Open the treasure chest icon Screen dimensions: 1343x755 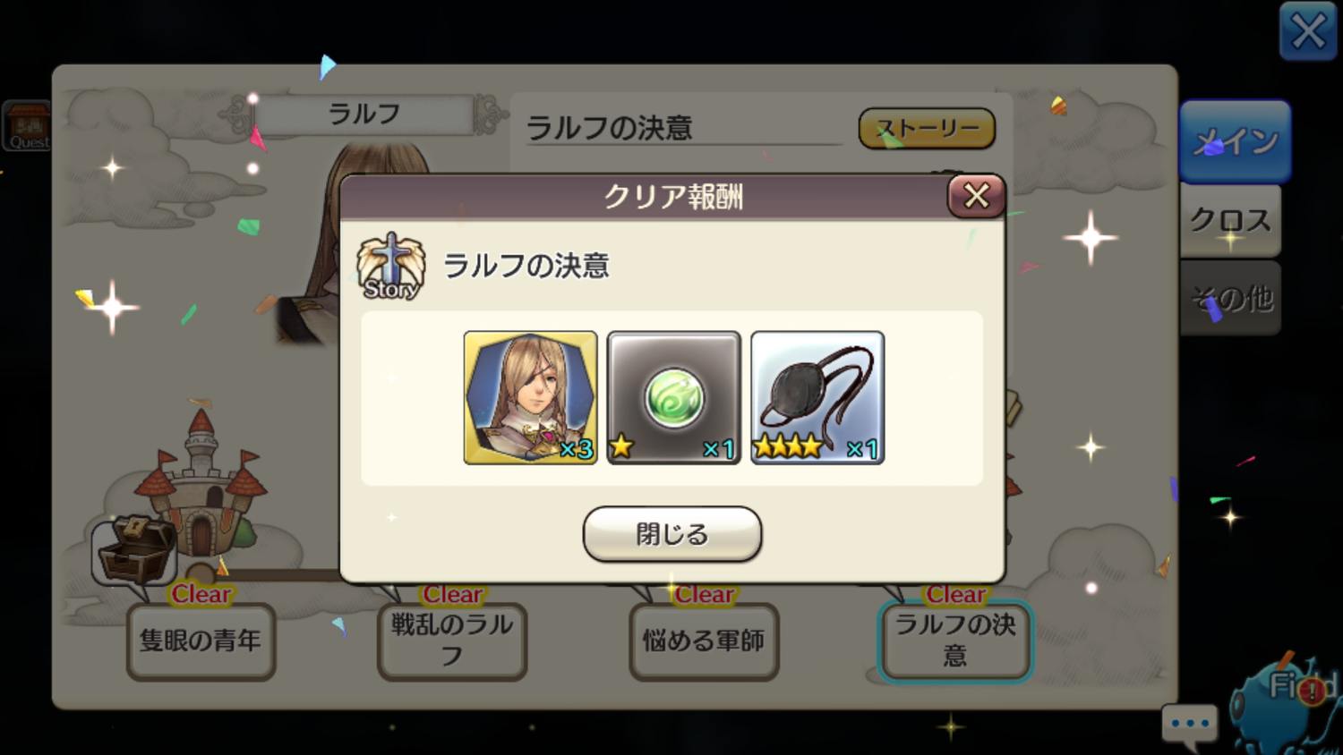(134, 551)
